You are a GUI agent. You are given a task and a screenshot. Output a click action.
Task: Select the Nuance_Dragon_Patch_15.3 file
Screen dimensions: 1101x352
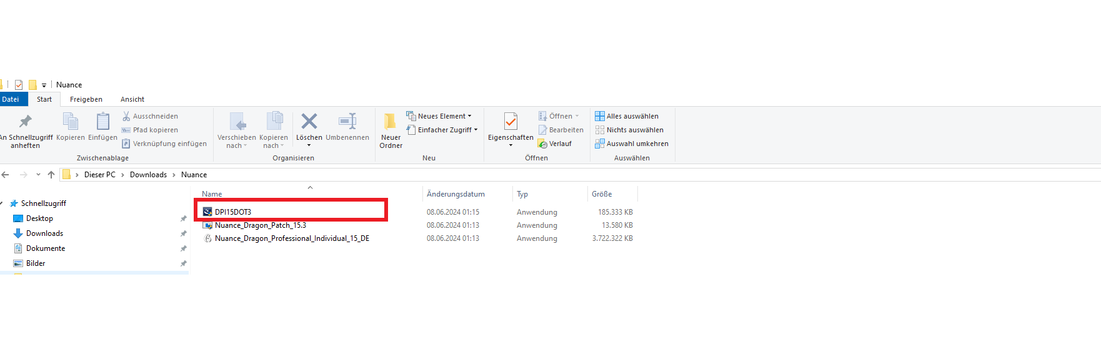click(x=261, y=225)
